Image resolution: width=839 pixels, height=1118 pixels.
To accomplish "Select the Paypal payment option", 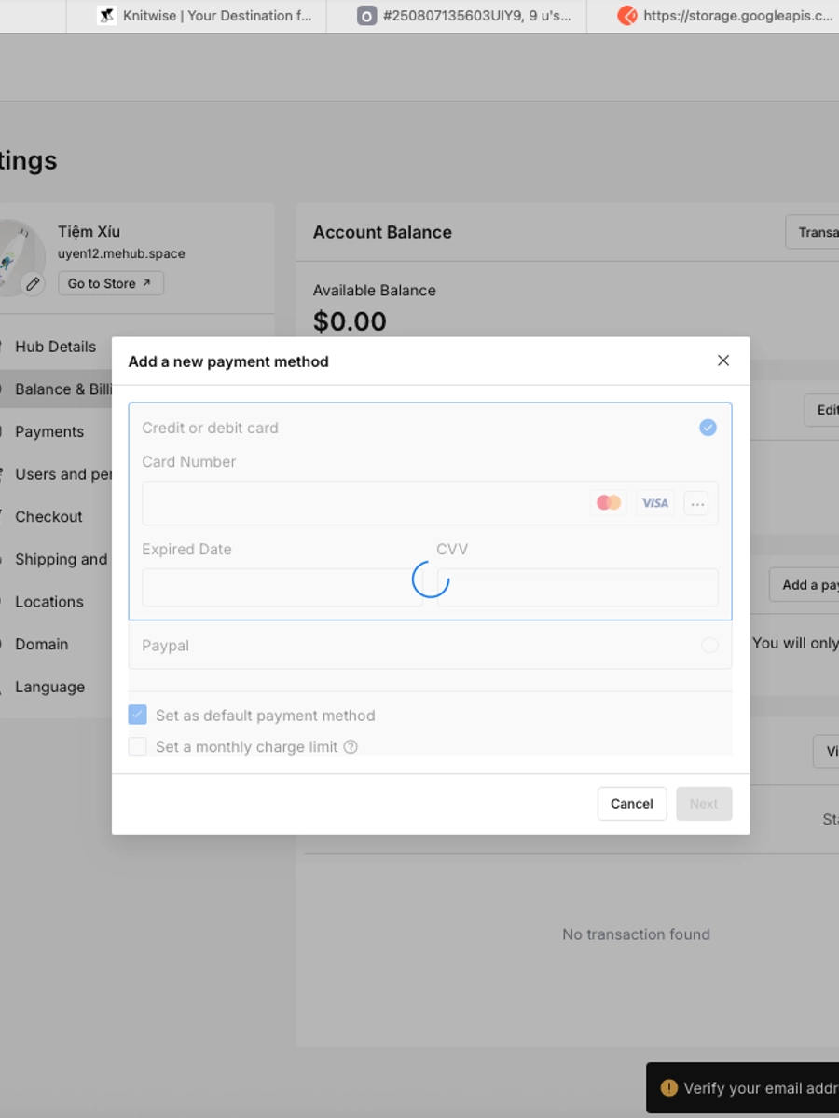I will point(709,646).
